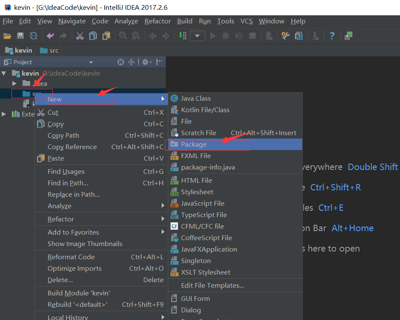Select FXML File entry

[235, 156]
